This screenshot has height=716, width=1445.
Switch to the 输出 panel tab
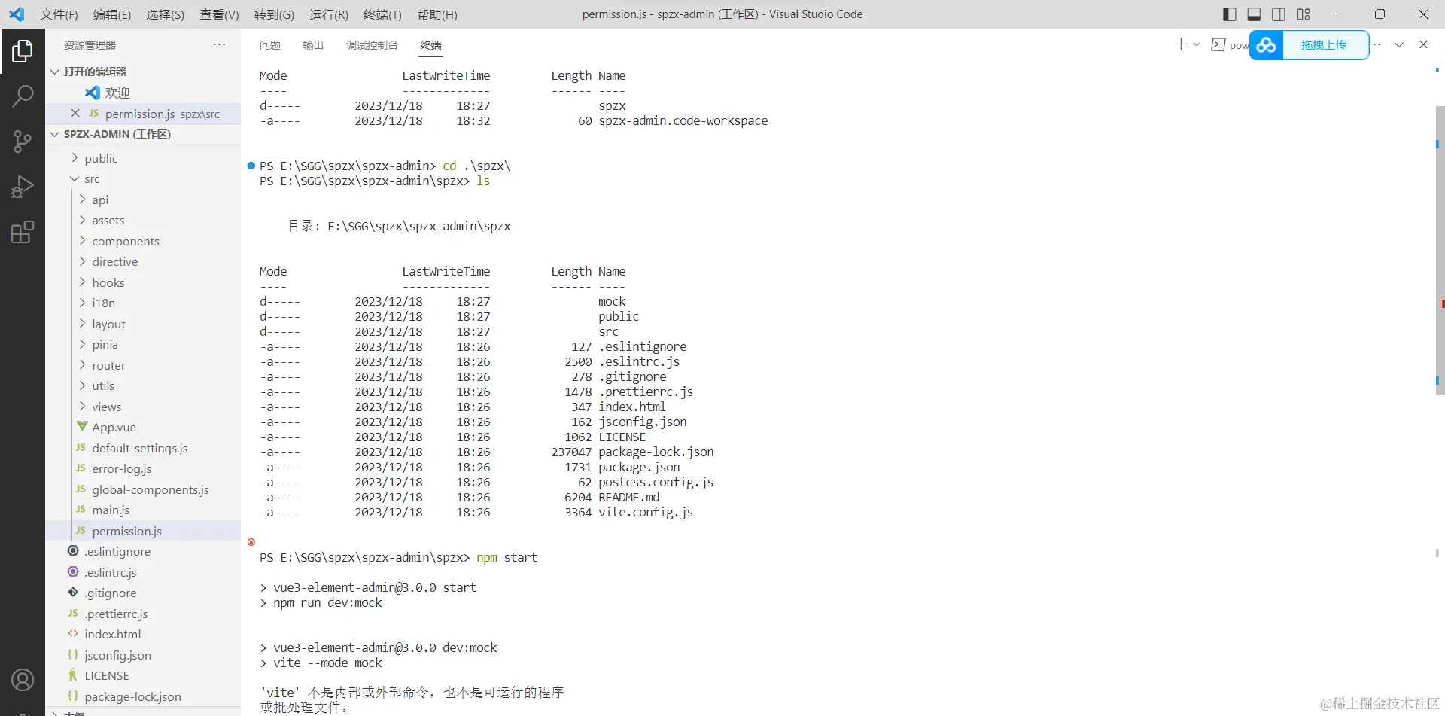tap(313, 45)
